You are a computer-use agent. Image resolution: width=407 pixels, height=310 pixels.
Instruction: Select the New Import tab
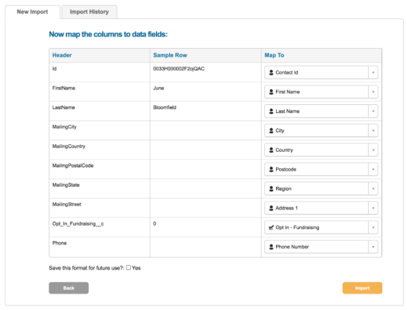click(32, 12)
